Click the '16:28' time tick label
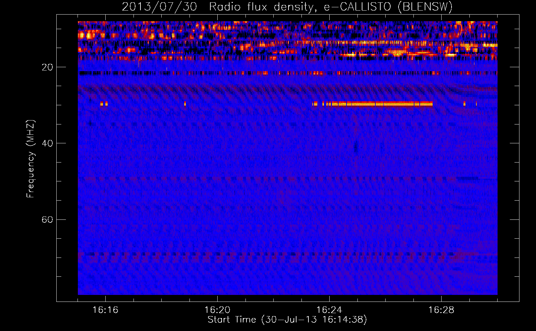The height and width of the screenshot is (331, 536). click(x=441, y=310)
